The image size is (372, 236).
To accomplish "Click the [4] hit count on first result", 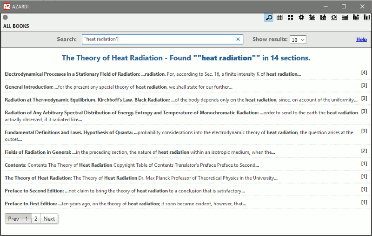I will (x=364, y=72).
